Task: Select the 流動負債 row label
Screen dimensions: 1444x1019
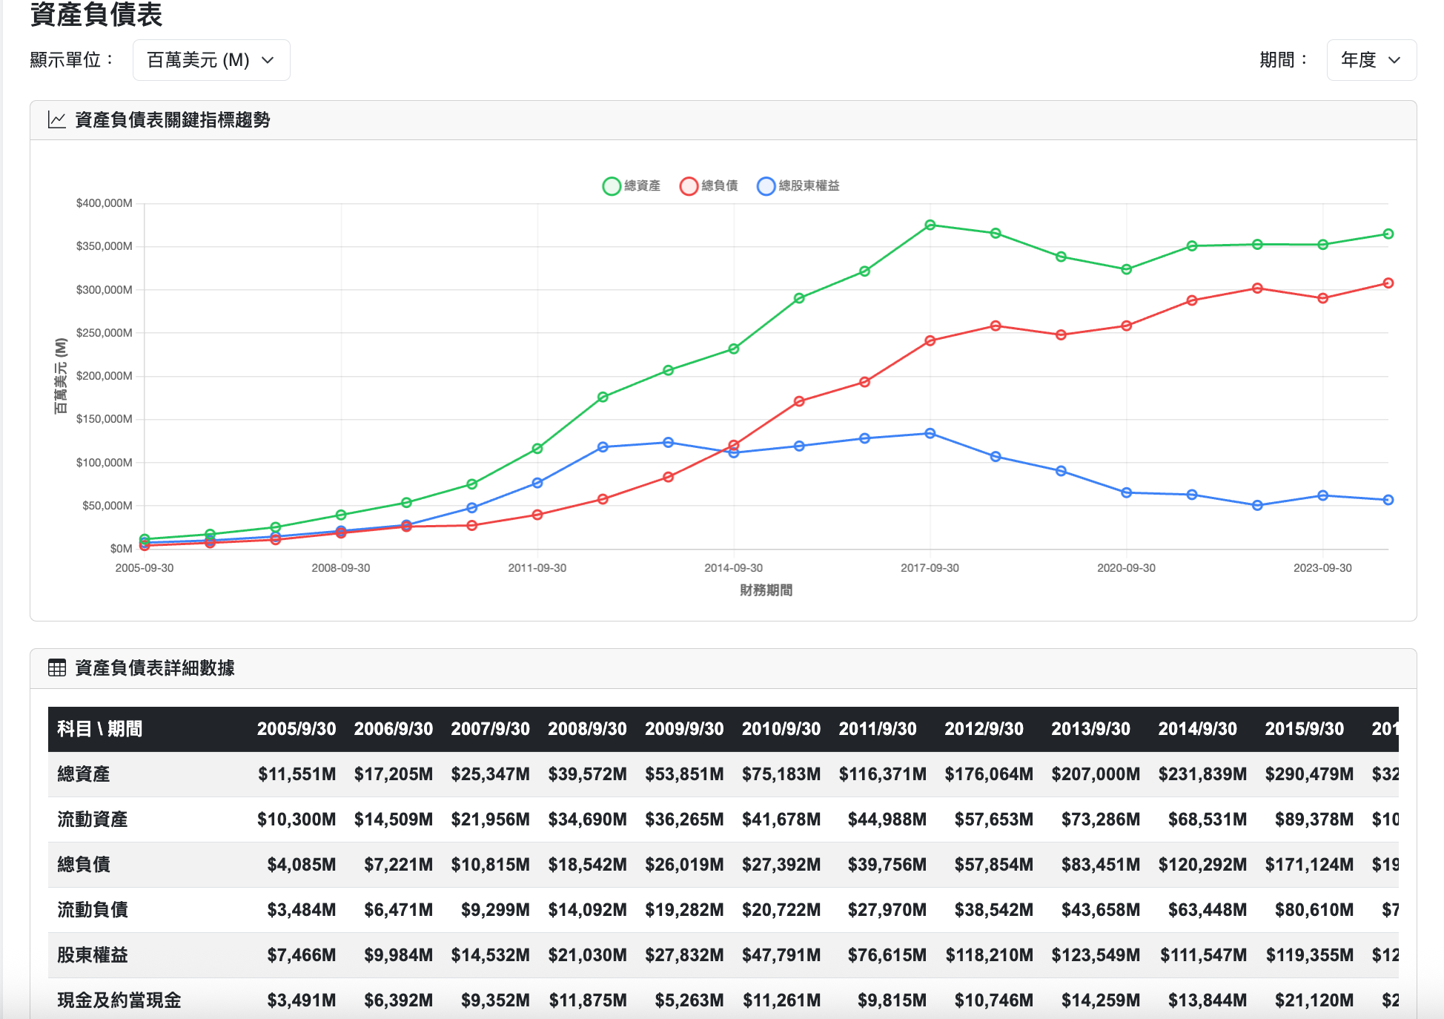Action: [93, 910]
